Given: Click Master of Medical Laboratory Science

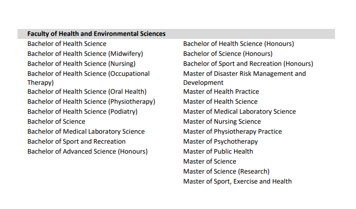Looking at the screenshot, I should (239, 112).
